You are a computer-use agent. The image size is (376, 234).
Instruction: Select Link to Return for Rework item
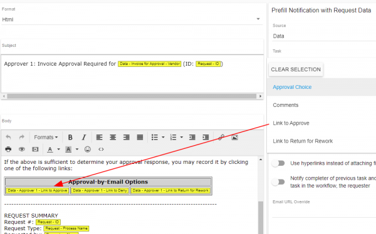click(x=303, y=141)
